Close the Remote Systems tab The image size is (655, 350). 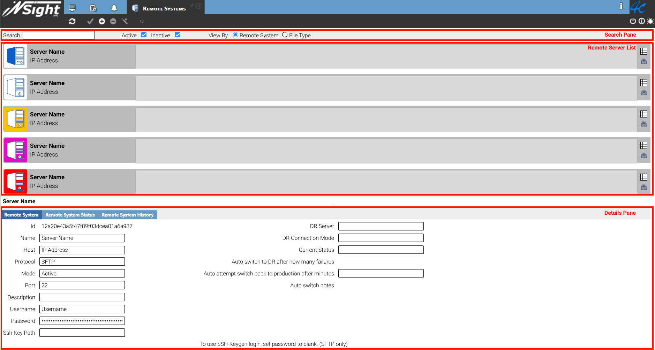[x=198, y=6]
